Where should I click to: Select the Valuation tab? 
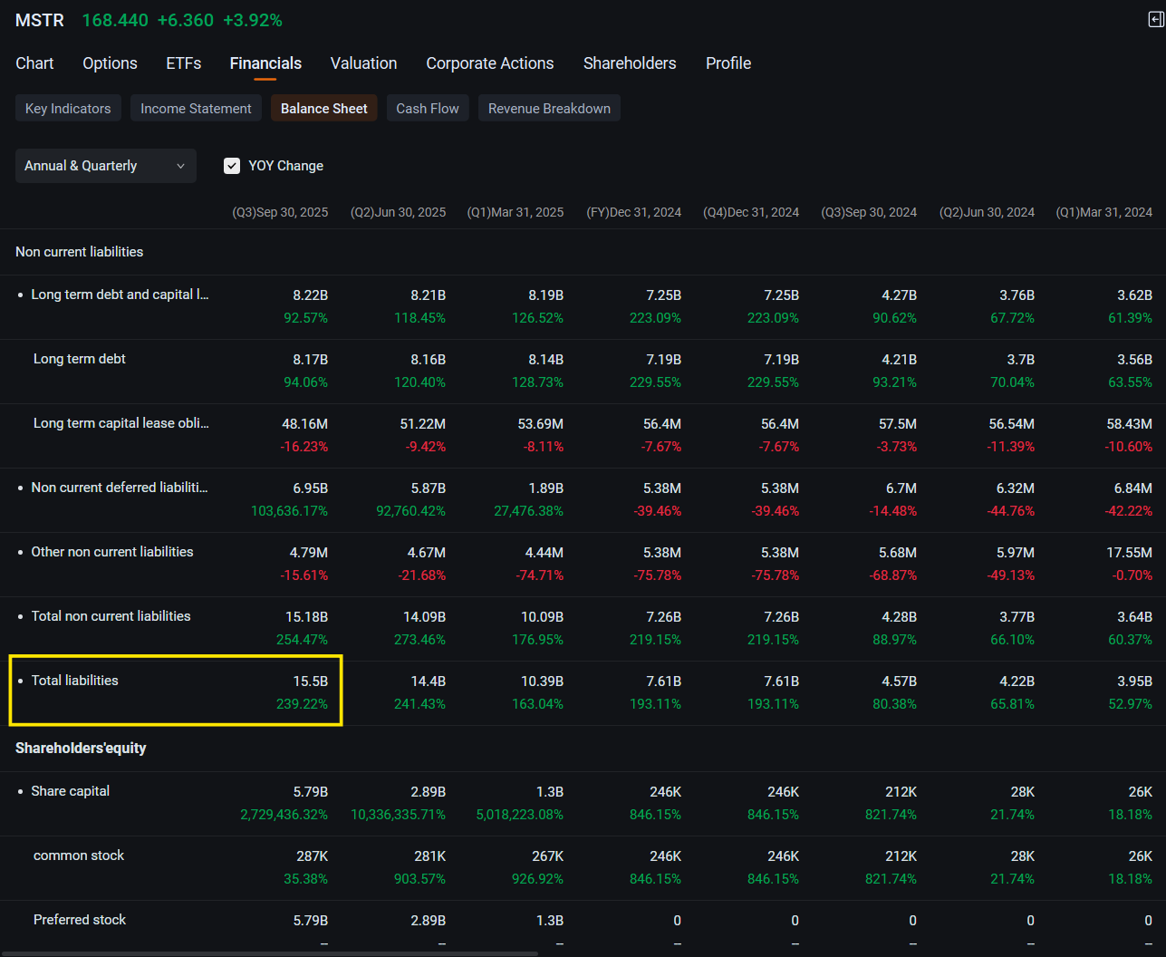click(x=363, y=63)
